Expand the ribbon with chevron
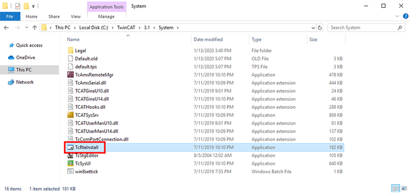The image size is (410, 195). [398, 16]
